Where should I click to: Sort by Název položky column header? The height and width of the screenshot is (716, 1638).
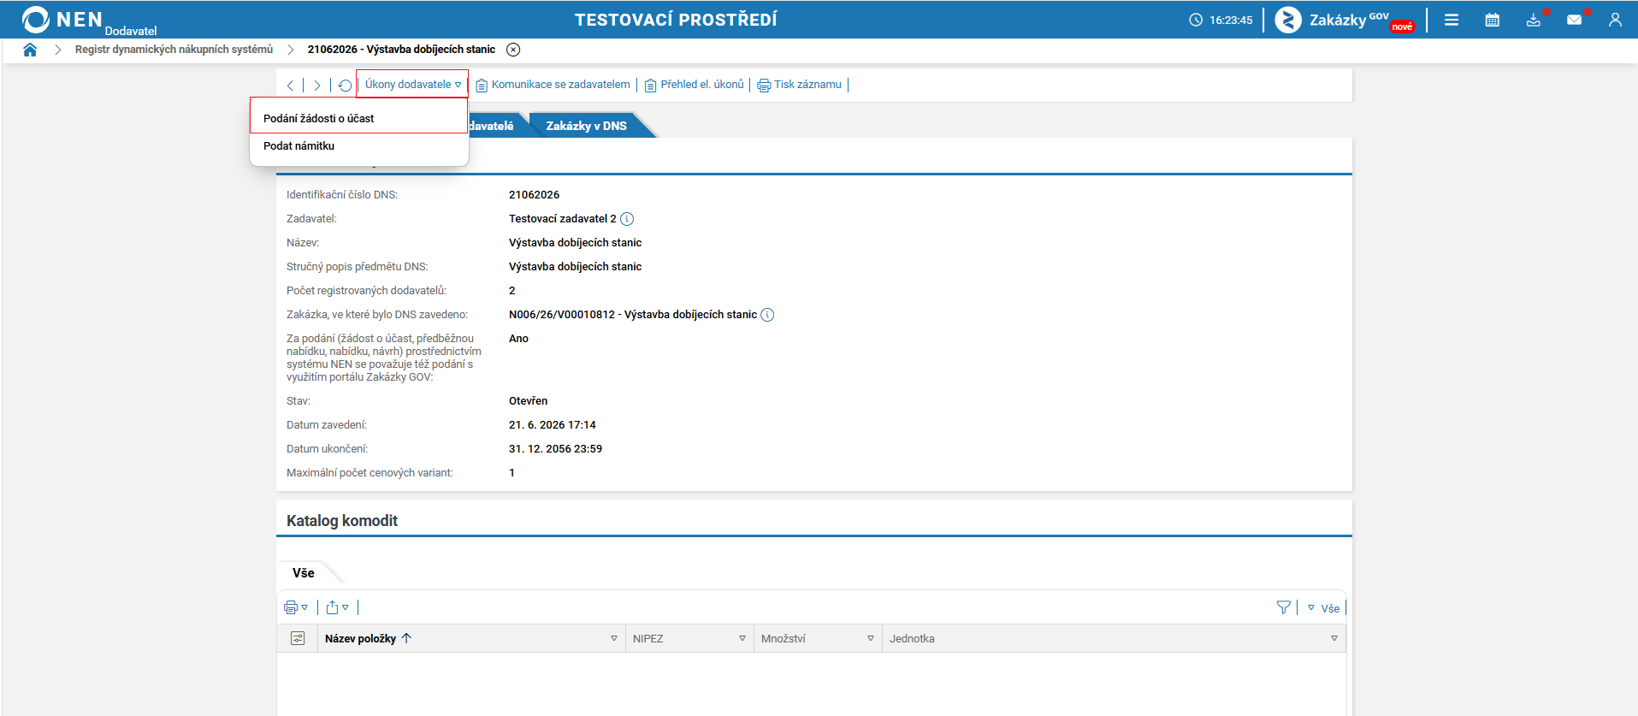[360, 639]
